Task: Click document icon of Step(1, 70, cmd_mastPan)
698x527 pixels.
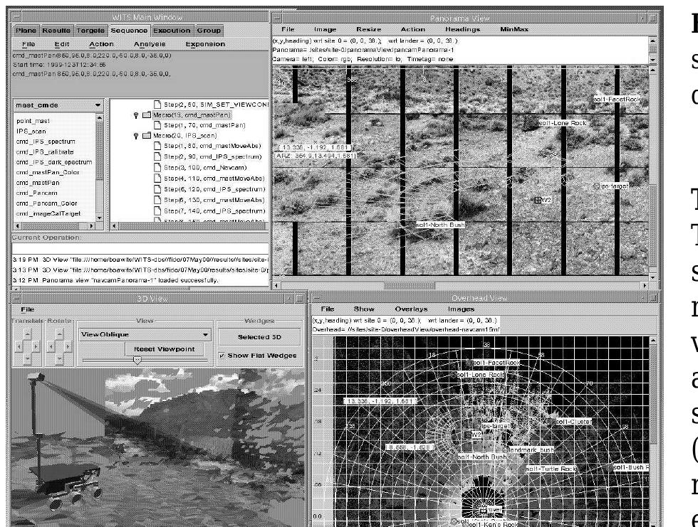Action: coord(157,125)
